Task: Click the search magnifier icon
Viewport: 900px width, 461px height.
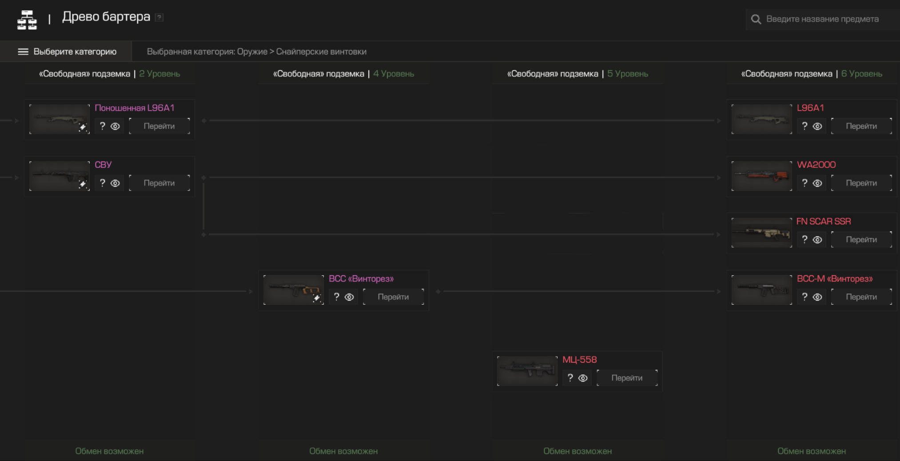Action: (x=756, y=19)
